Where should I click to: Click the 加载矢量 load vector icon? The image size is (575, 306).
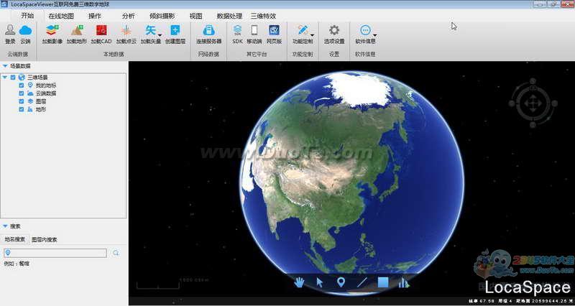[150, 30]
